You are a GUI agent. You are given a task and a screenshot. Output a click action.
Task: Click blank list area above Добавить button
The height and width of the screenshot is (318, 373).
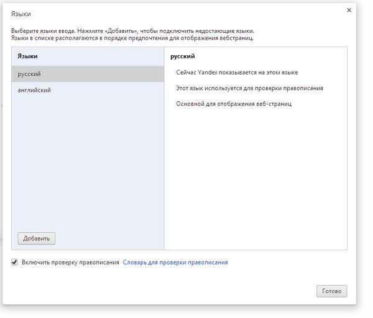tap(87, 211)
